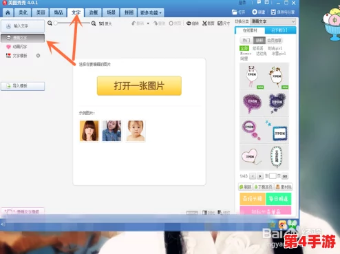Open the 边框 tab

[94, 12]
